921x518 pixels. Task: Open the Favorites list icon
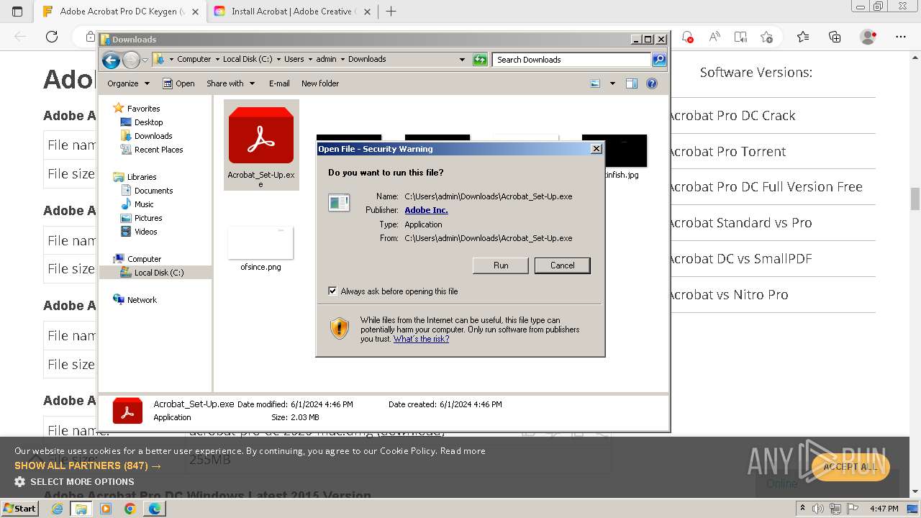[803, 37]
